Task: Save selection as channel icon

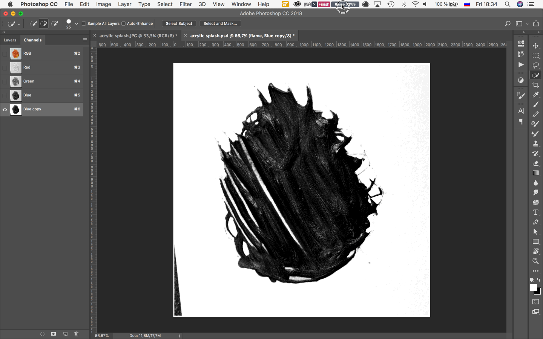Action: (54, 334)
